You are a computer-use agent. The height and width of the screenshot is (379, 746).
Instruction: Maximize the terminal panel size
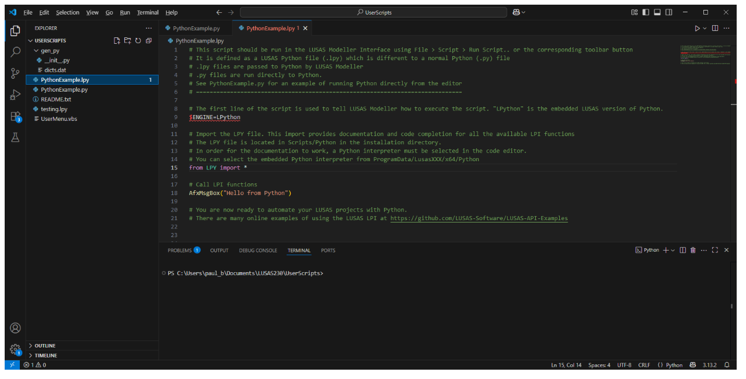(x=715, y=250)
